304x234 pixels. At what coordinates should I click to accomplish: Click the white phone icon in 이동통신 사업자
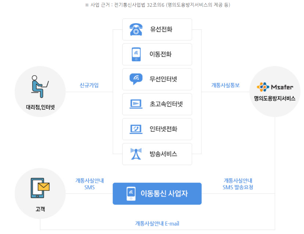(131, 193)
